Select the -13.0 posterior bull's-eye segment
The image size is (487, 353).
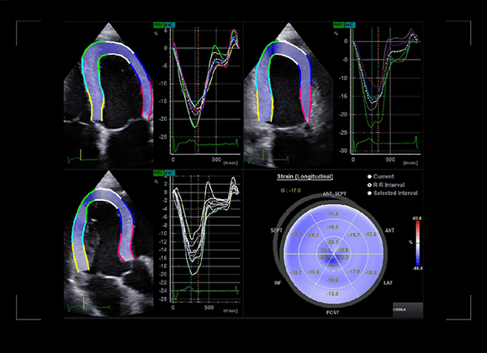tap(332, 293)
